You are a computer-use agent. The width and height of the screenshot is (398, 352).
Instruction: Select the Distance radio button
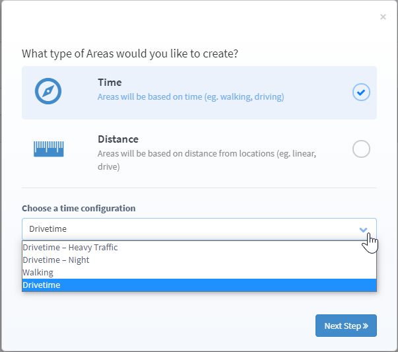pos(361,149)
